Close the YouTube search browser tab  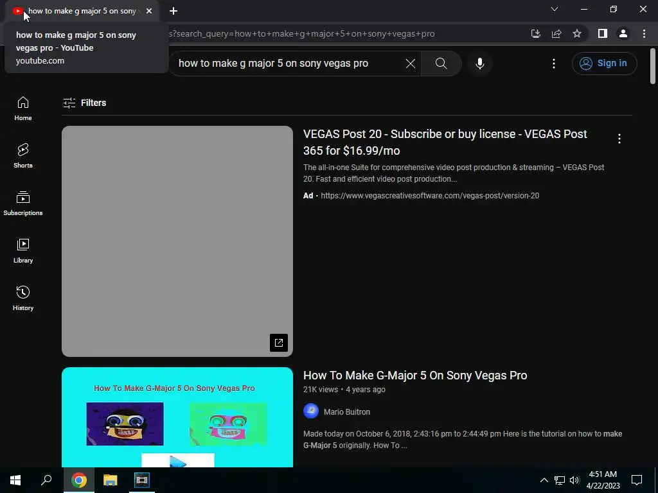tap(149, 11)
